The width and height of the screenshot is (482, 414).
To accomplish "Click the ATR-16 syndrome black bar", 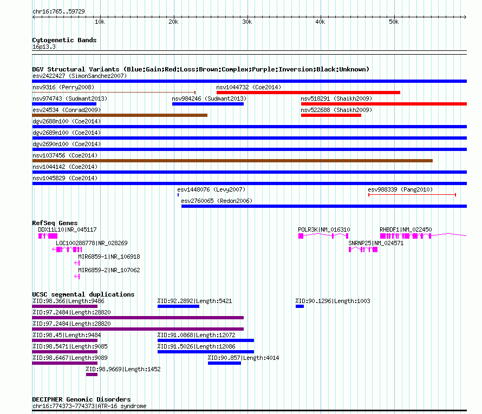I will pos(250,411).
